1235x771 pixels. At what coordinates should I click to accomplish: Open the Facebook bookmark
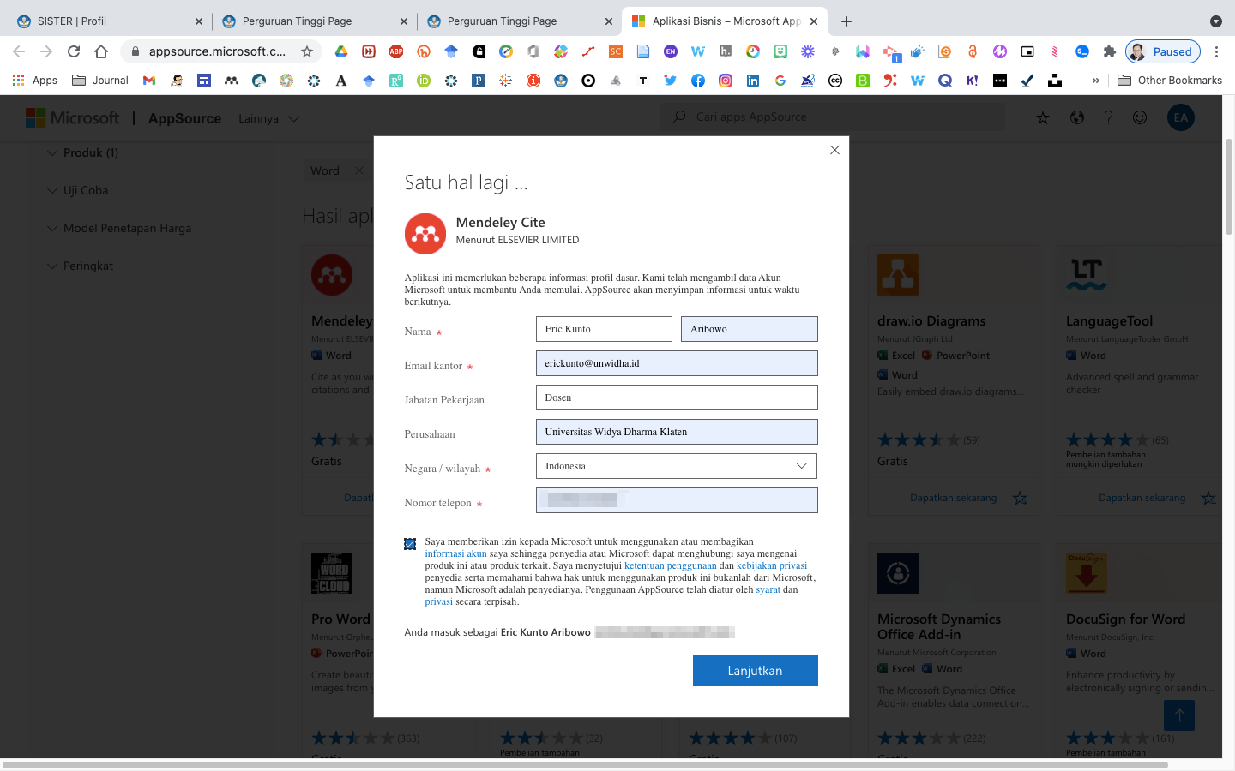click(698, 81)
